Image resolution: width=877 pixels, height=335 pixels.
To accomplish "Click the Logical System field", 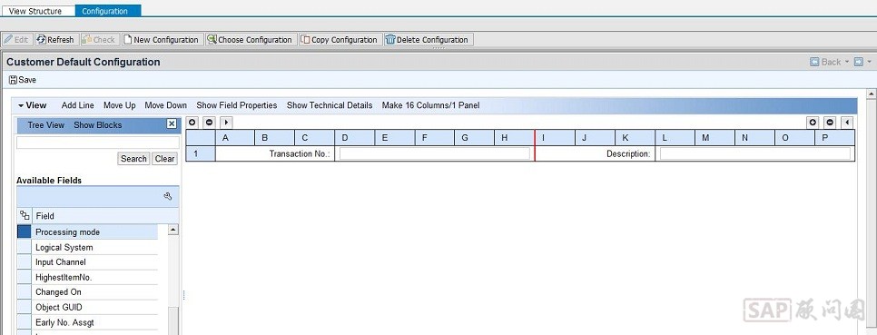I will [94, 247].
